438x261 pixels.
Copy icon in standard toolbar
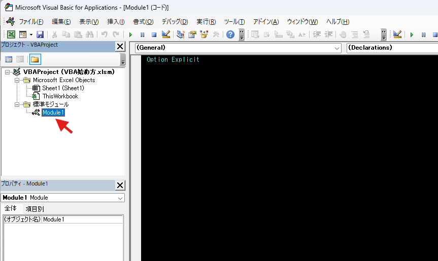point(66,34)
